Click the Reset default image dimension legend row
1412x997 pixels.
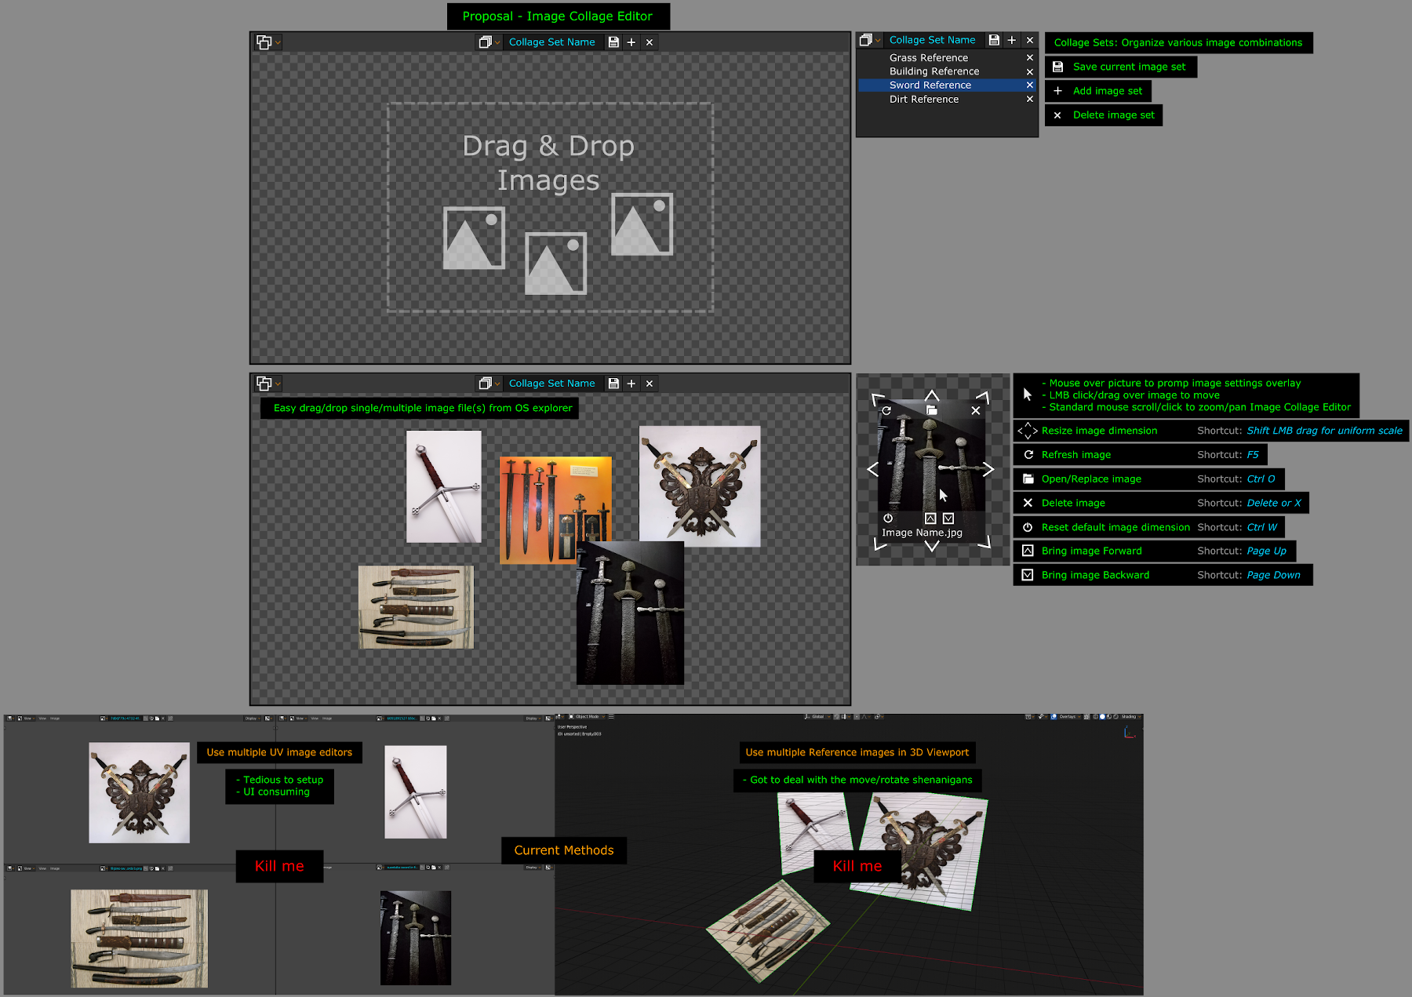[x=1149, y=527]
